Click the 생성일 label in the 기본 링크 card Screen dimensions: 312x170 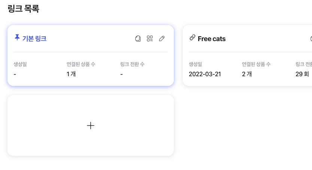point(20,64)
